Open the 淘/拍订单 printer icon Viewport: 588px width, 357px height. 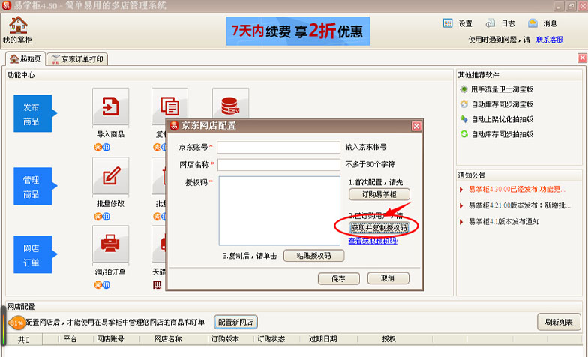tap(111, 244)
